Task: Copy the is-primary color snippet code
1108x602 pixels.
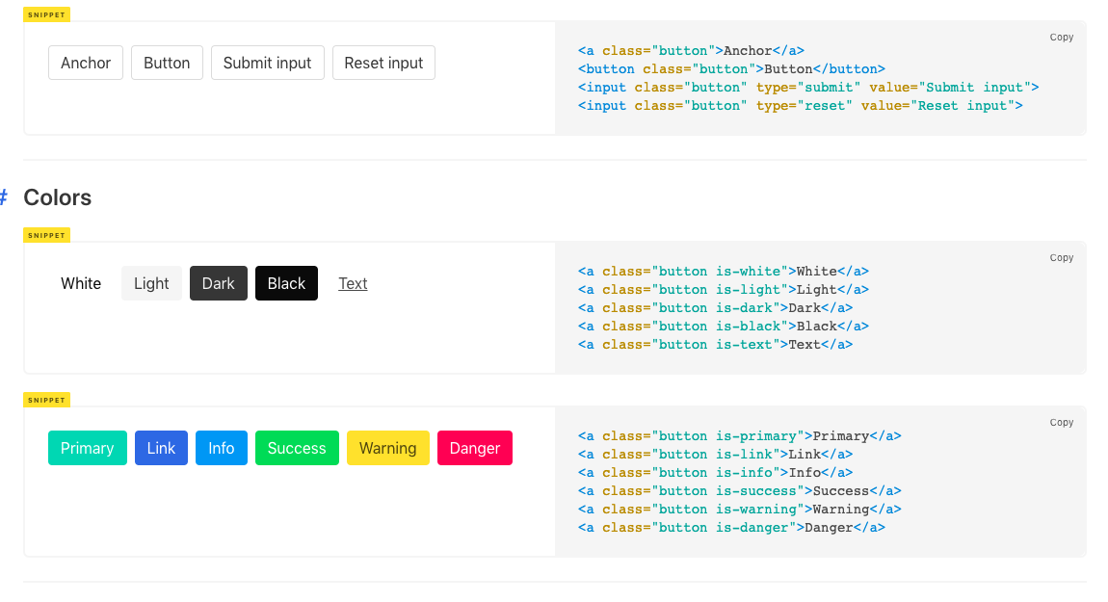Action: (1062, 423)
